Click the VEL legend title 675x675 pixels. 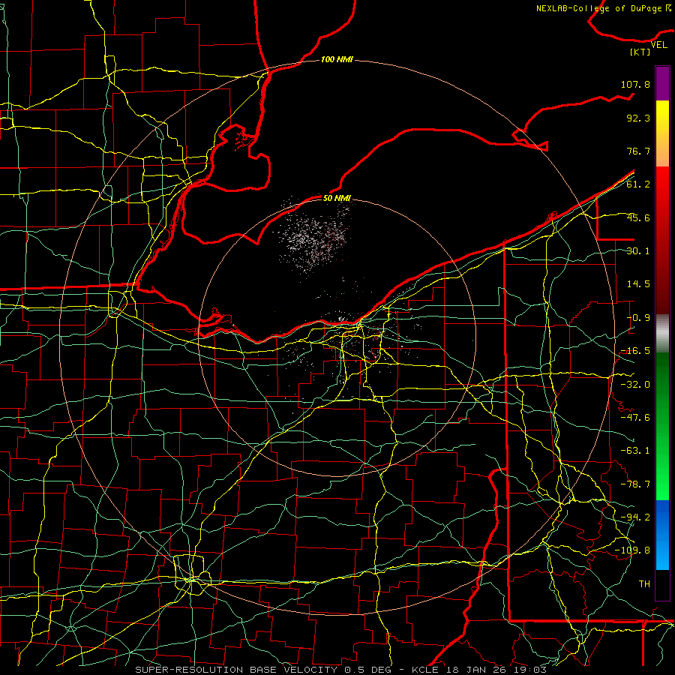(658, 44)
